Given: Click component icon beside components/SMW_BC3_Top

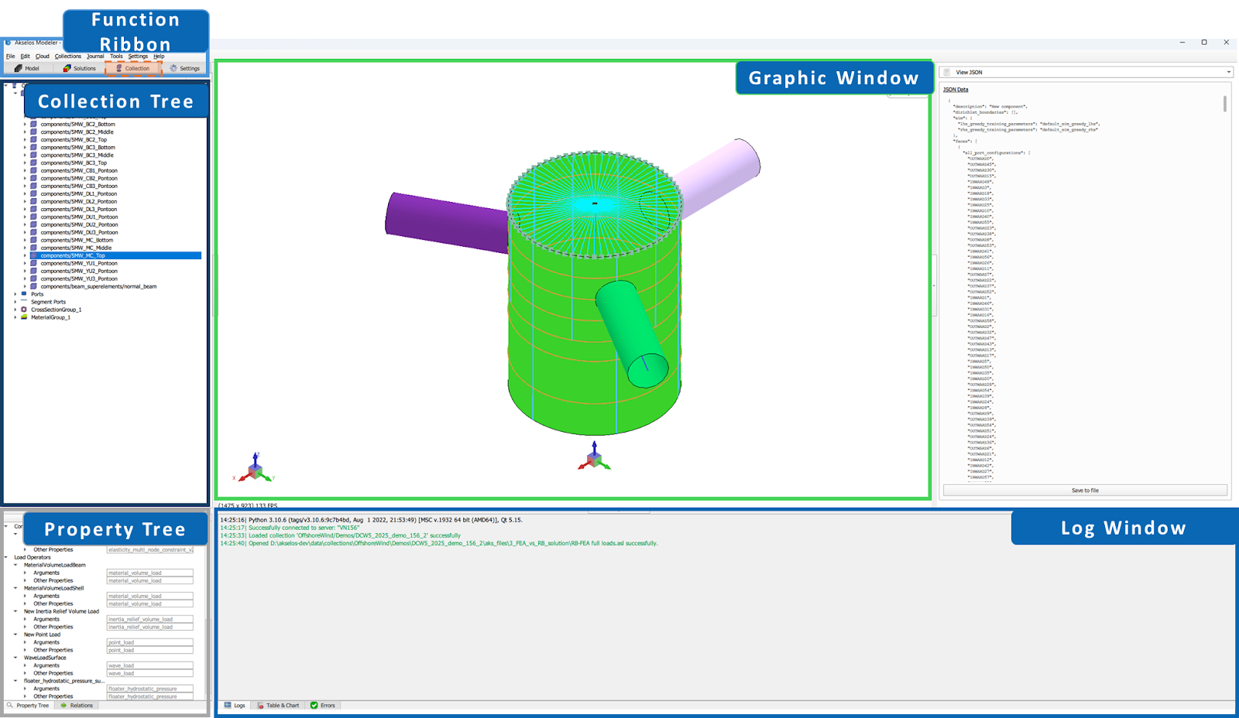Looking at the screenshot, I should 33,162.
